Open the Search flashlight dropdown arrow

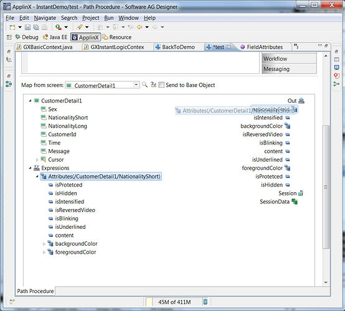point(87,27)
